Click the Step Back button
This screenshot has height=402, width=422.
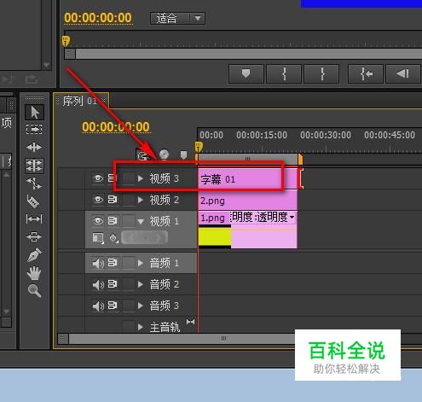coord(403,73)
